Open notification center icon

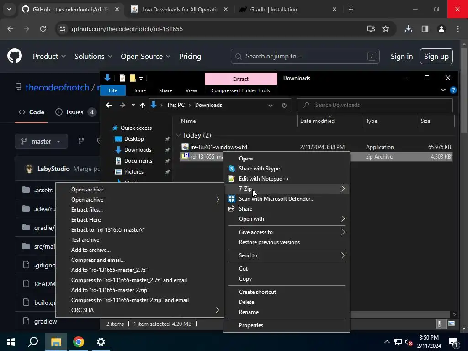453,342
